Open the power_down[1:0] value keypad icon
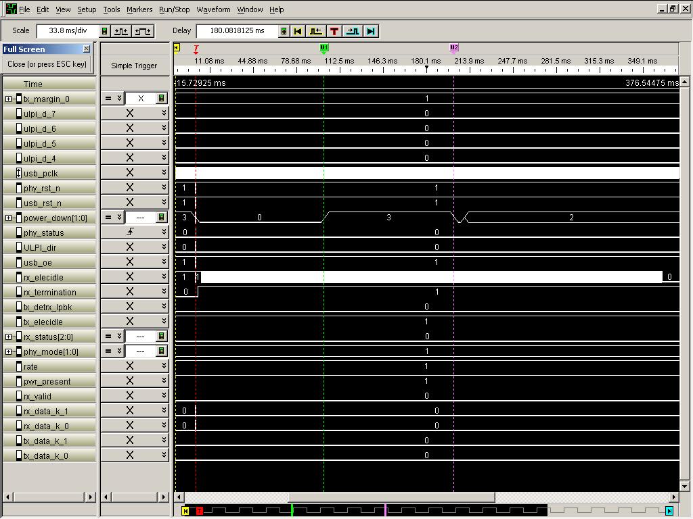The width and height of the screenshot is (693, 519). [x=161, y=217]
